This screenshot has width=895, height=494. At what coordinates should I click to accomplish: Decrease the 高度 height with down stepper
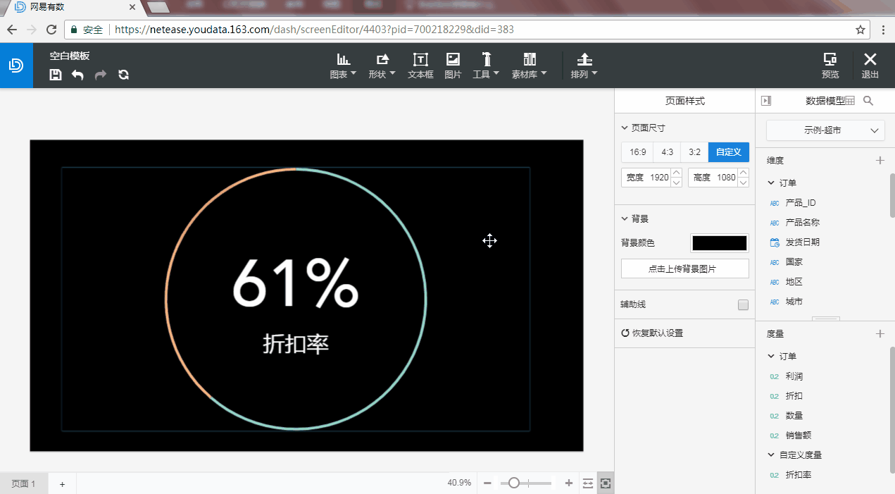click(743, 183)
